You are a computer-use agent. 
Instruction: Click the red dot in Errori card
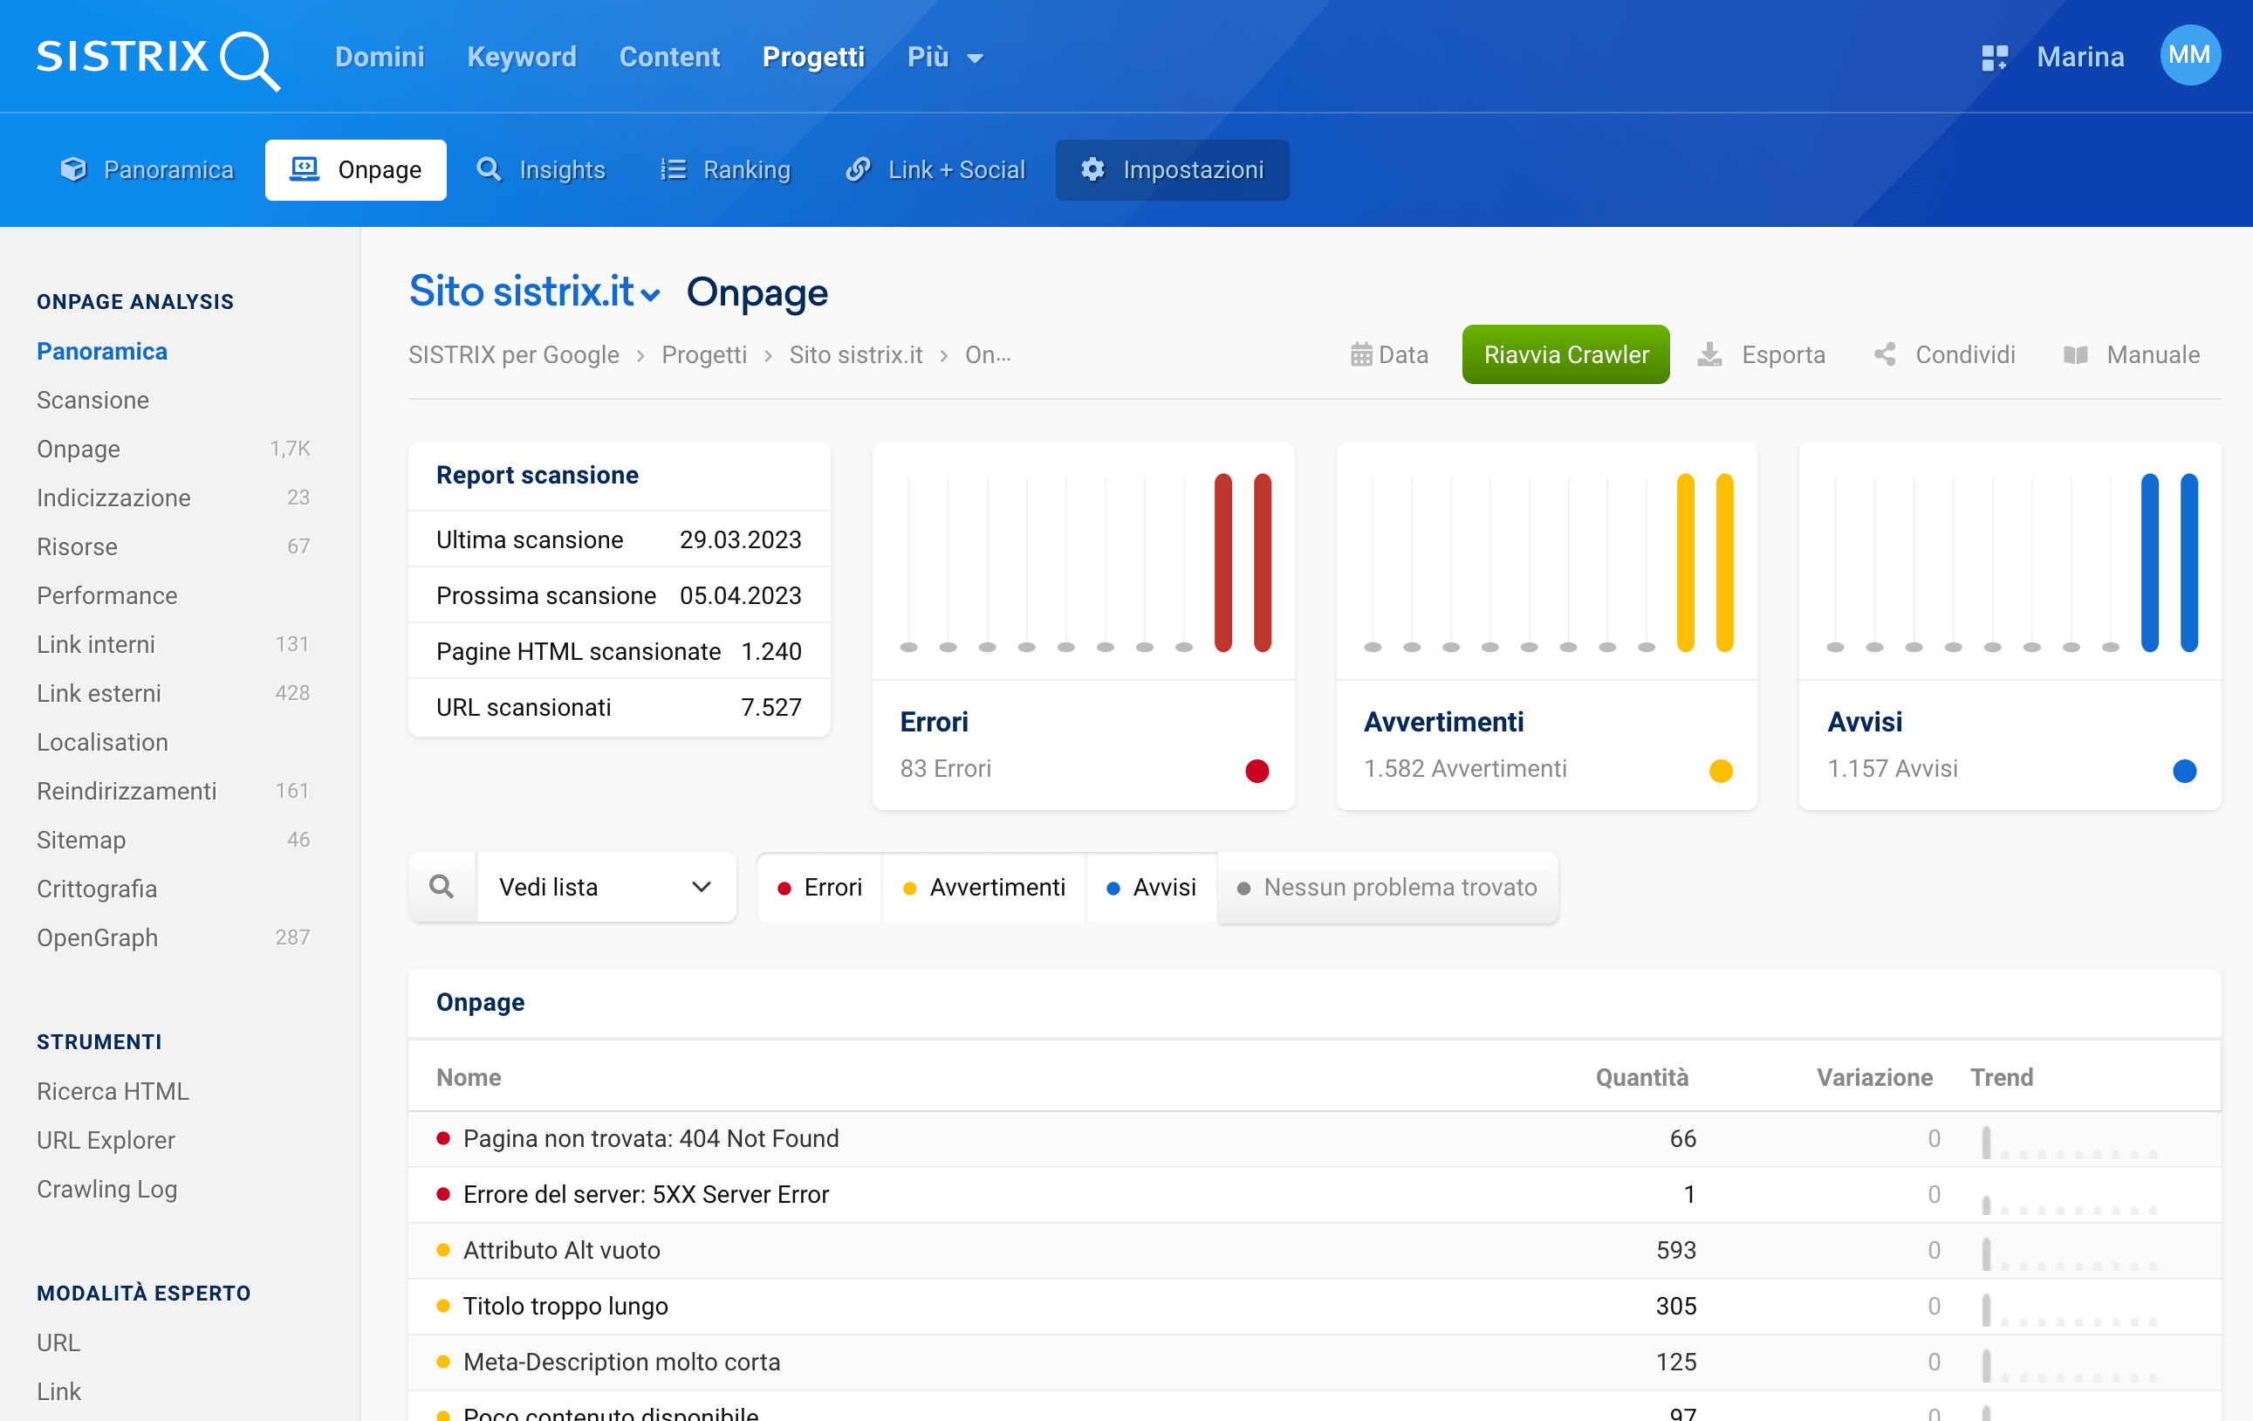coord(1257,771)
